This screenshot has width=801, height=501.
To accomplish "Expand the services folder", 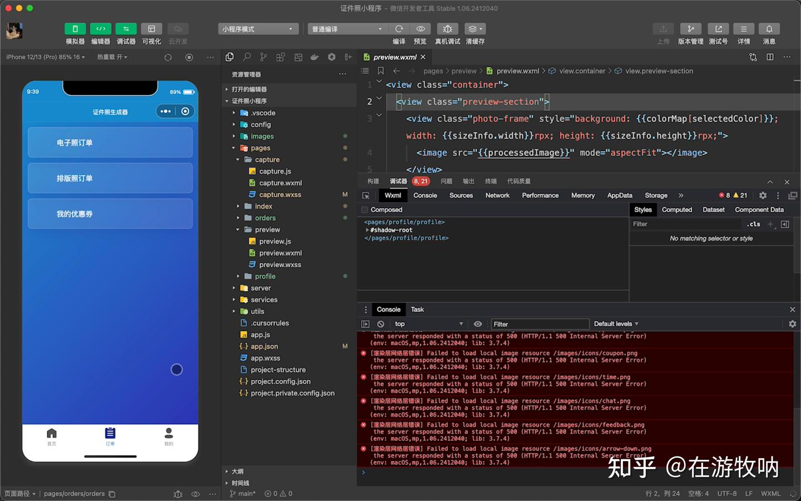I will 264,299.
